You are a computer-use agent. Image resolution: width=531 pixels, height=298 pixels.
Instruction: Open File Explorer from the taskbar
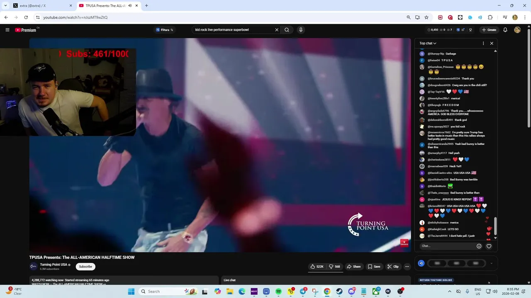(x=230, y=291)
